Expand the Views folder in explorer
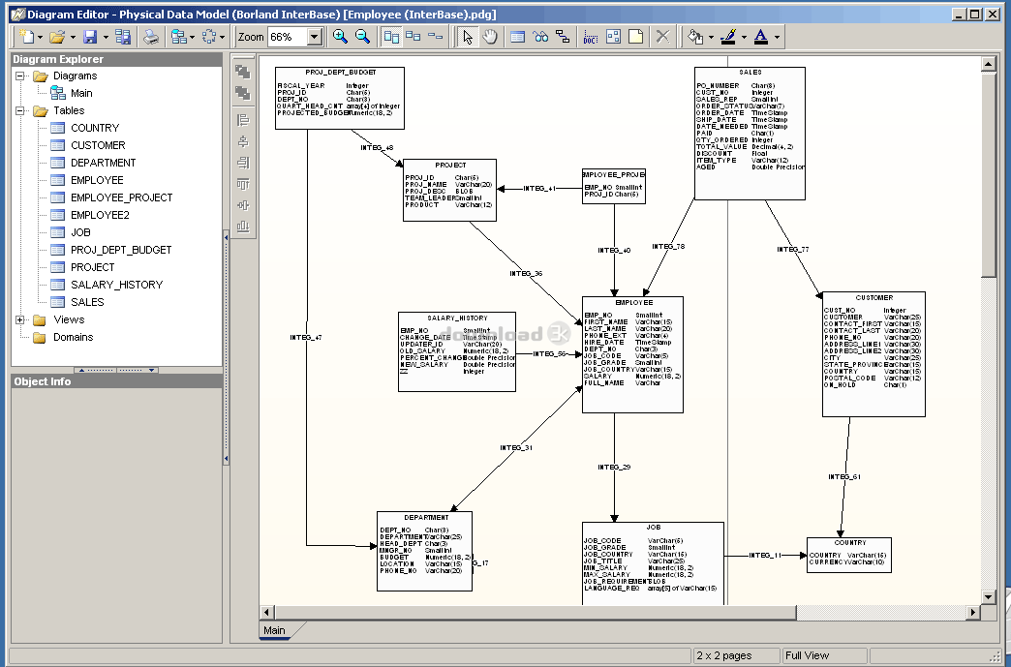This screenshot has width=1011, height=667. 20,319
